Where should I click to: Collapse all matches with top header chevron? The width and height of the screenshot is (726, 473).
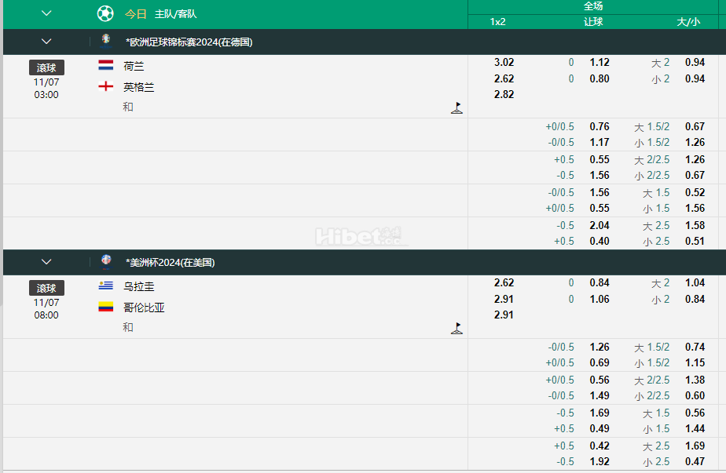46,13
